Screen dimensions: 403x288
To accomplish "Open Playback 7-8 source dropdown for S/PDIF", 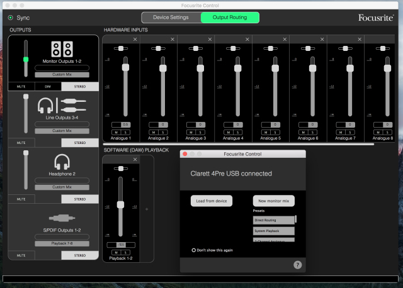I will [x=62, y=243].
